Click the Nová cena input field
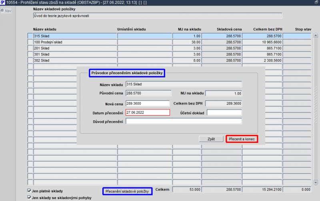Viewport: 320px width, 201px height. pos(148,103)
